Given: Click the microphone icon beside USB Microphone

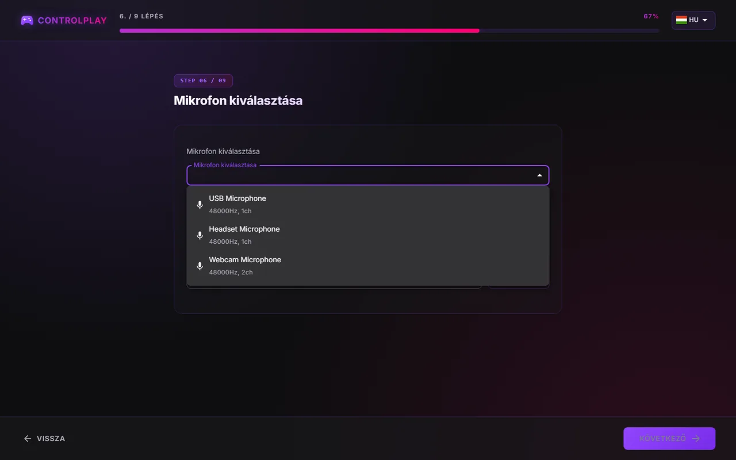Looking at the screenshot, I should [200, 205].
